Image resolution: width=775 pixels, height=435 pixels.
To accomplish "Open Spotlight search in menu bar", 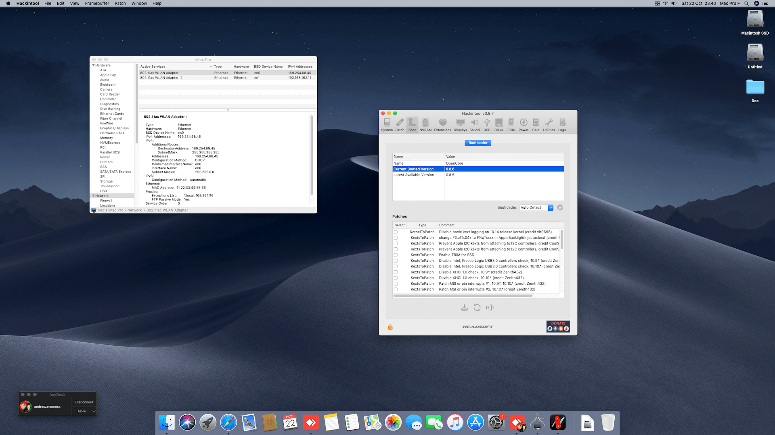I will [x=746, y=3].
